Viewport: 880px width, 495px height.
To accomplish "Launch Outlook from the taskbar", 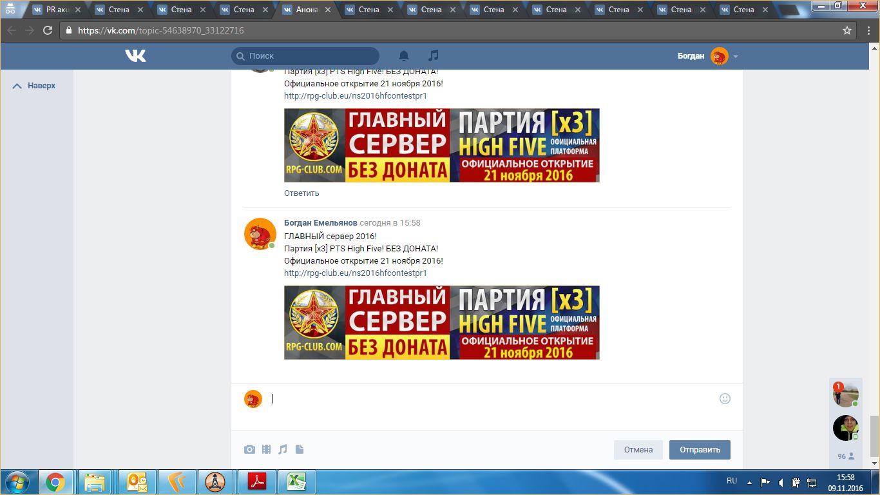I will point(137,482).
